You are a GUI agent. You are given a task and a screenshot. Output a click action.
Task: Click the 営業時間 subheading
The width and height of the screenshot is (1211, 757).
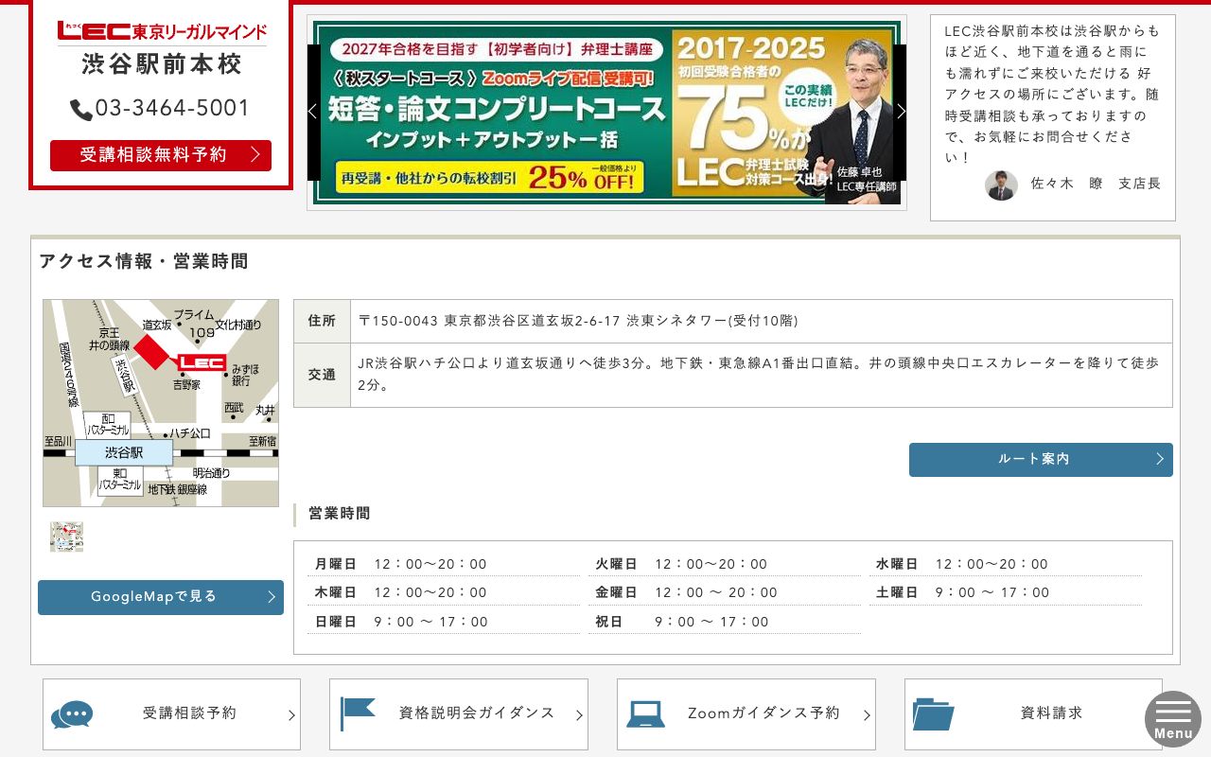pyautogui.click(x=340, y=514)
